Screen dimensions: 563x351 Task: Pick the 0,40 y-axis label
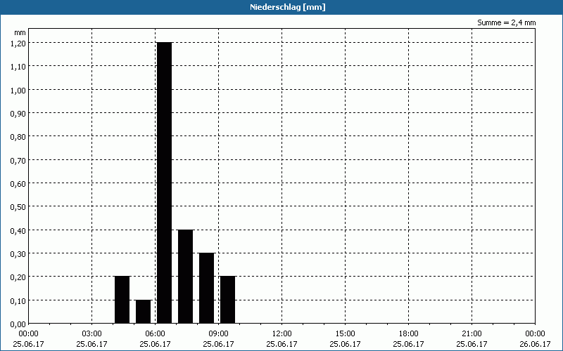(x=18, y=230)
